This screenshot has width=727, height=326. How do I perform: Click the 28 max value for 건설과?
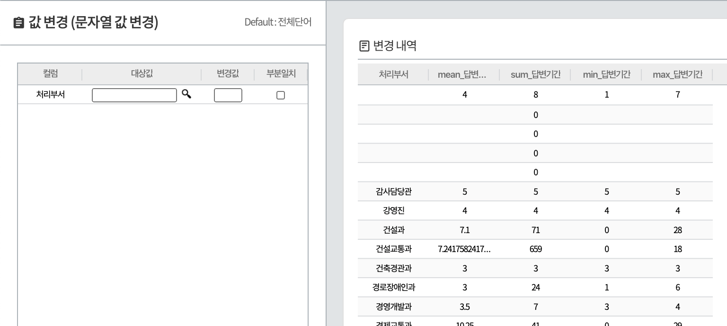[x=678, y=230]
